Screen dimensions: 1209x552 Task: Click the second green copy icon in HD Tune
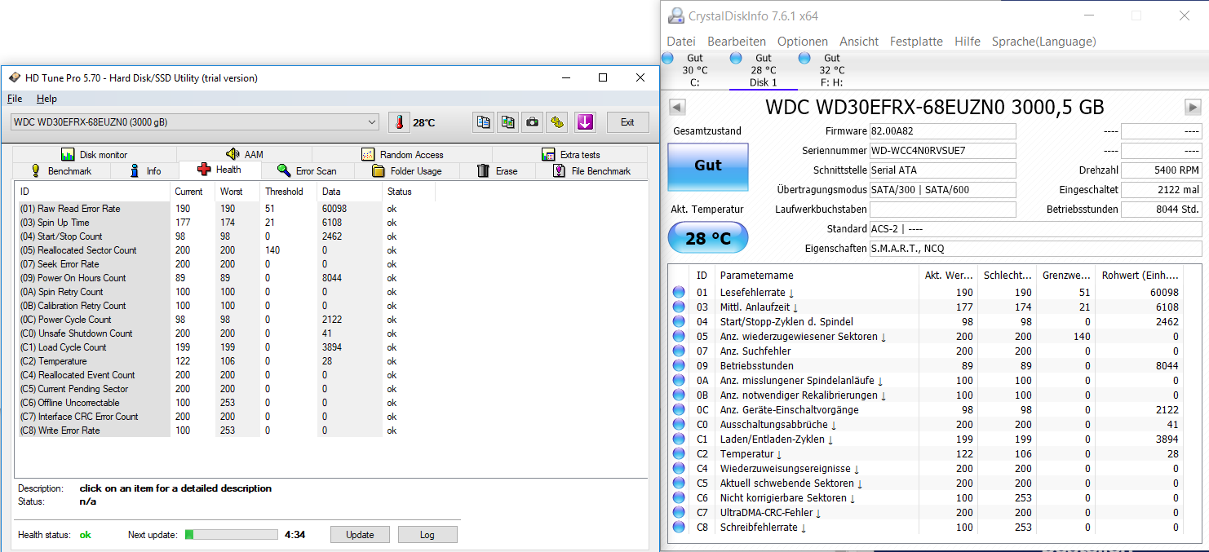click(508, 122)
